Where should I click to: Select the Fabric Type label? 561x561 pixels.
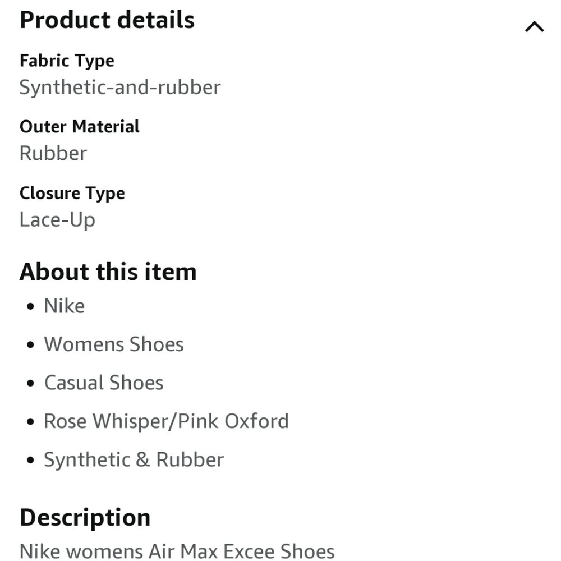tap(67, 61)
